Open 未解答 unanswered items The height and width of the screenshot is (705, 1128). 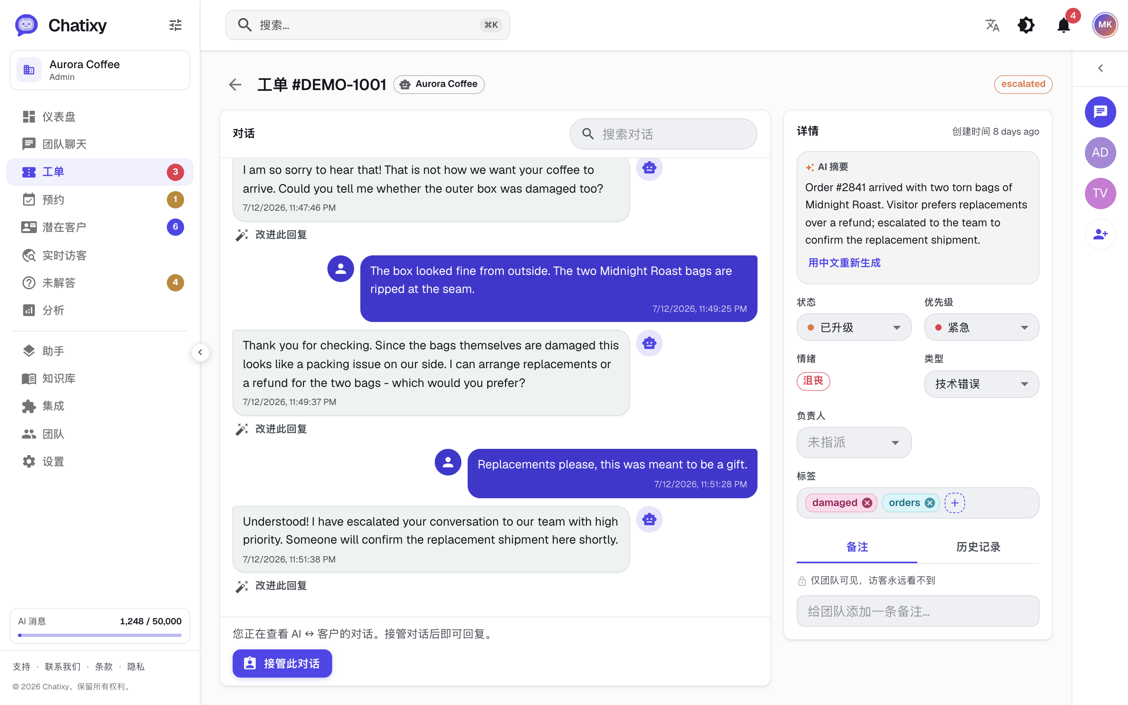click(100, 282)
